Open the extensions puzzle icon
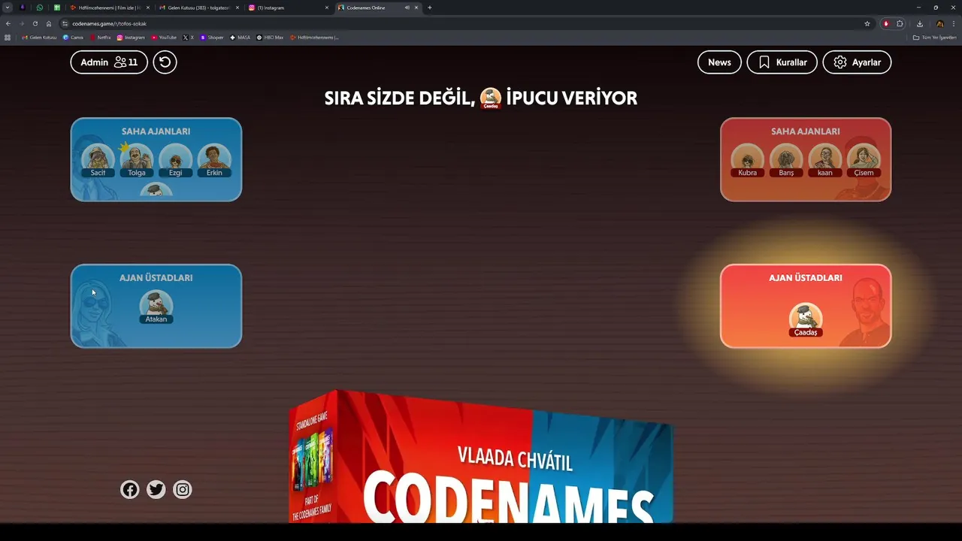Viewport: 962px width, 541px height. pyautogui.click(x=900, y=23)
